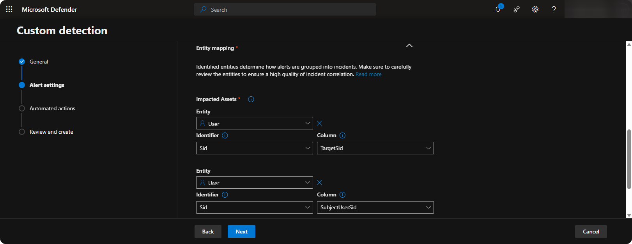Image resolution: width=632 pixels, height=244 pixels.
Task: Go to the General wizard step
Action: [x=39, y=62]
